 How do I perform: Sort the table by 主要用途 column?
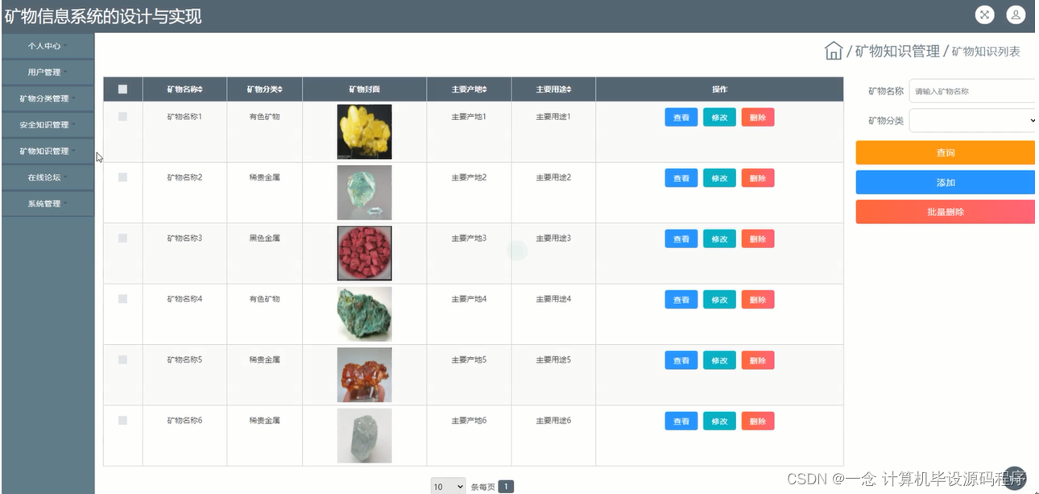point(554,89)
